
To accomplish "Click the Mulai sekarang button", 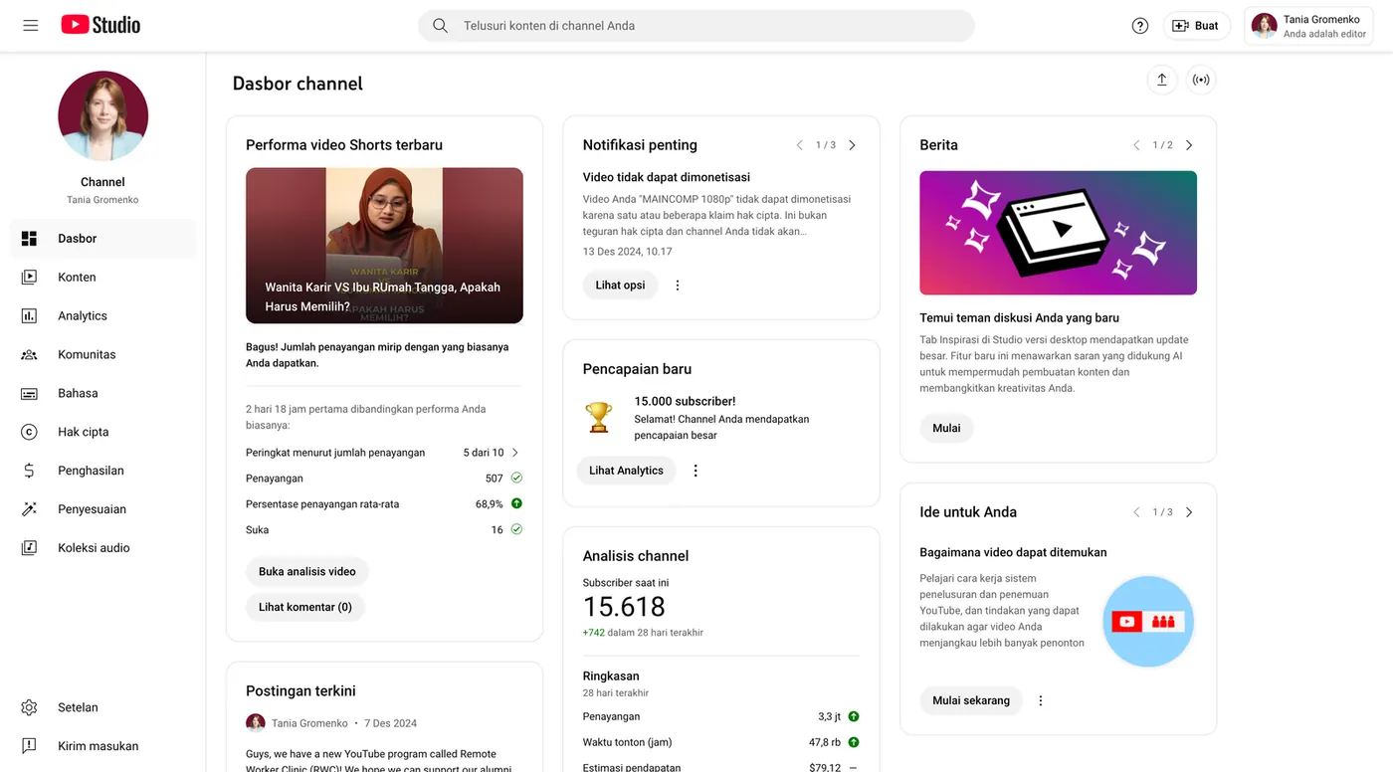I will (971, 700).
